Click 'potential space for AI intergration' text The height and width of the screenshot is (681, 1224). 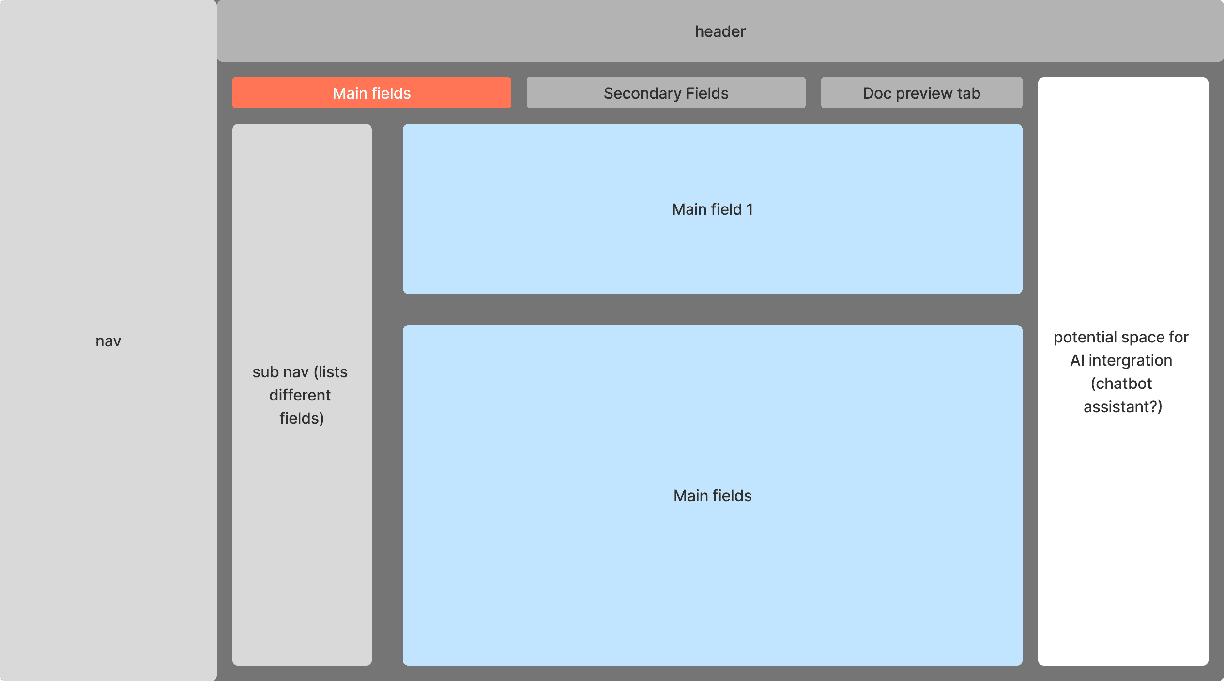tap(1121, 348)
